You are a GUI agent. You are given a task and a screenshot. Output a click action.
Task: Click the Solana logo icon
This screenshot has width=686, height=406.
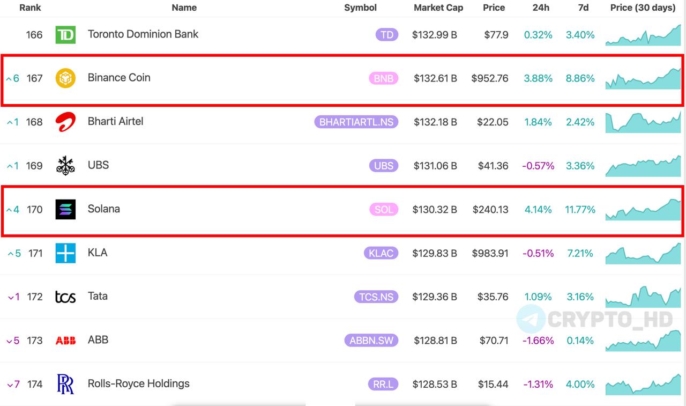65,210
